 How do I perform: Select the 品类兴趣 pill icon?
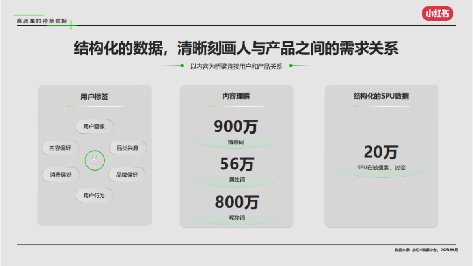point(127,148)
